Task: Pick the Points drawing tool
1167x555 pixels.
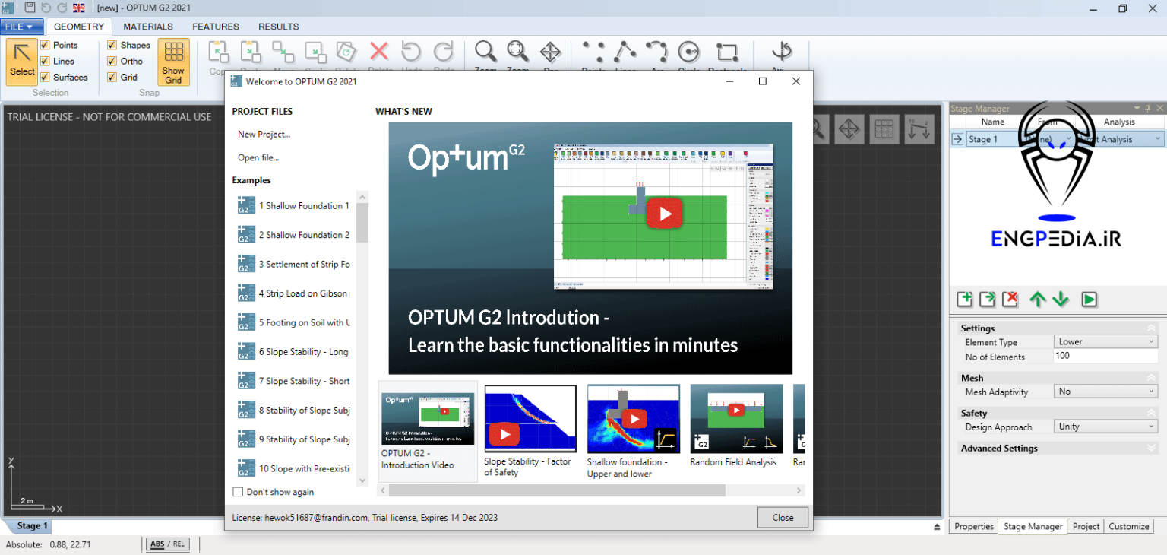Action: pos(593,52)
